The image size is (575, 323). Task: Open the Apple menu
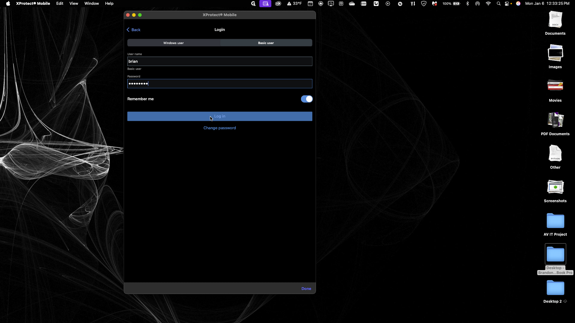coord(8,4)
